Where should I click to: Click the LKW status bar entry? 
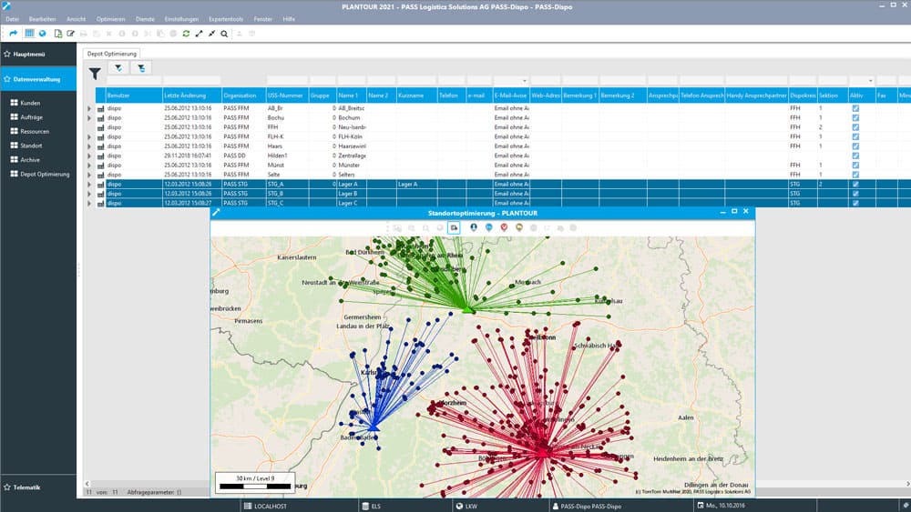tap(466, 507)
